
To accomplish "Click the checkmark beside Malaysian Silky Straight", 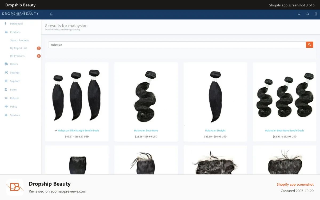I will 56,130.
